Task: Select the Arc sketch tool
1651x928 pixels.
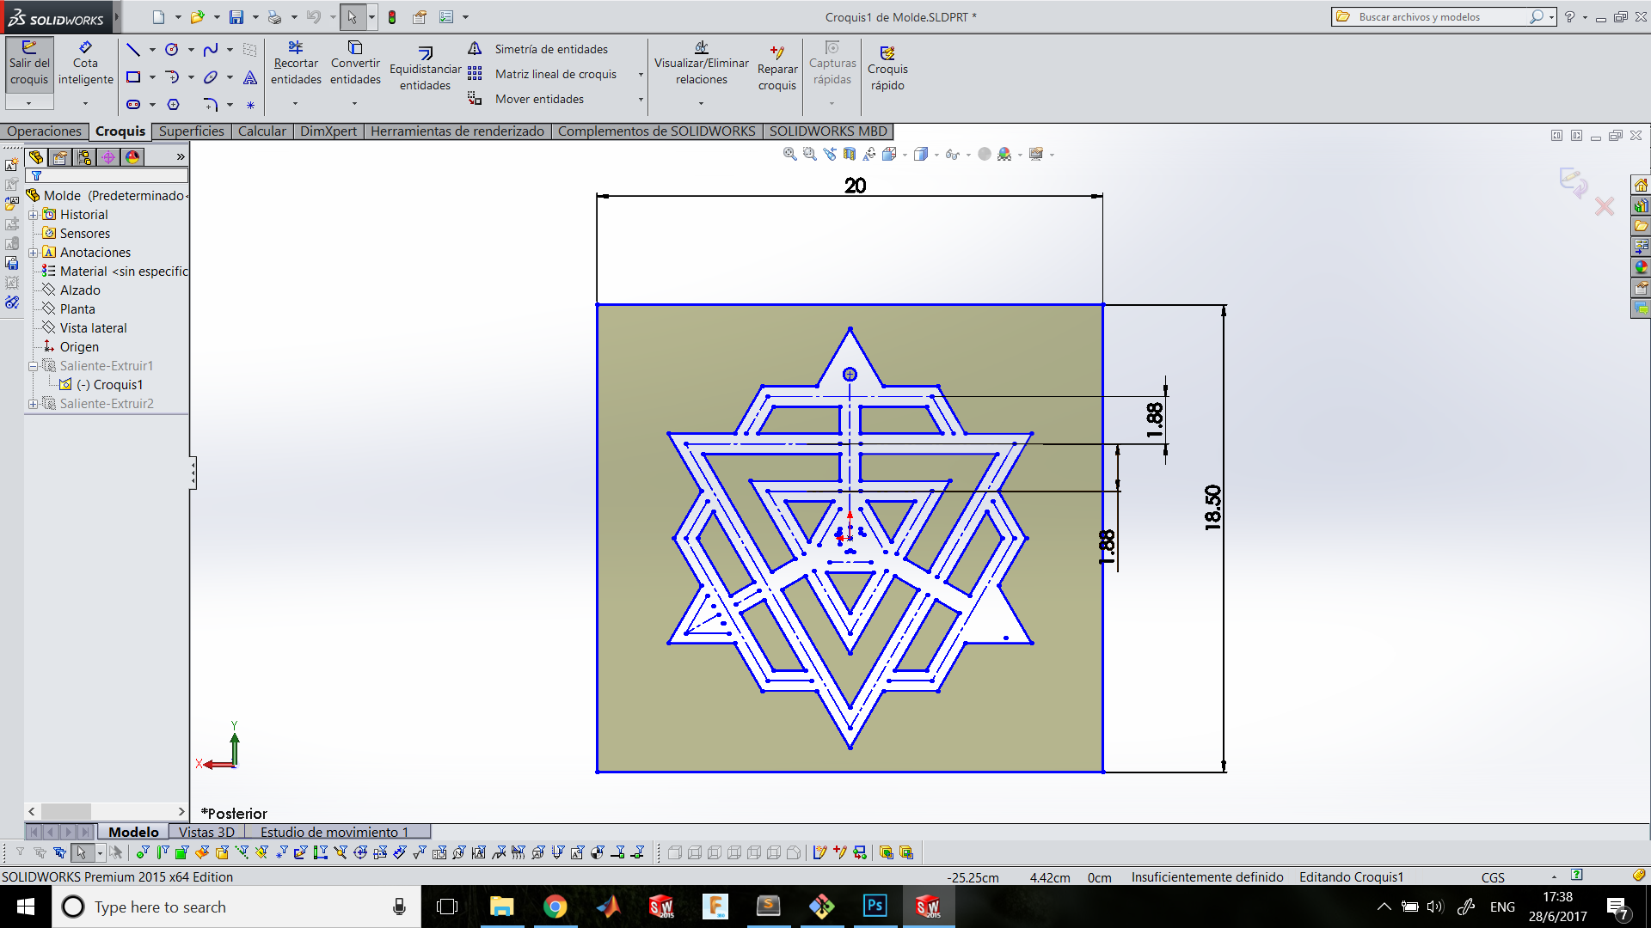Action: (172, 77)
